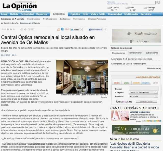Open the Galicia menu section

click(14, 14)
